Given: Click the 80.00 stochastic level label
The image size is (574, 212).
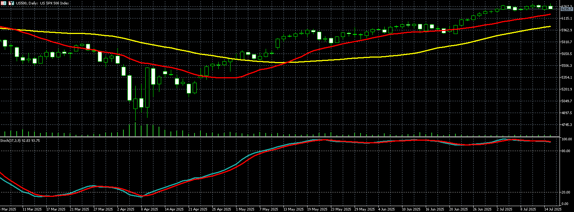Looking at the screenshot, I should point(566,151).
